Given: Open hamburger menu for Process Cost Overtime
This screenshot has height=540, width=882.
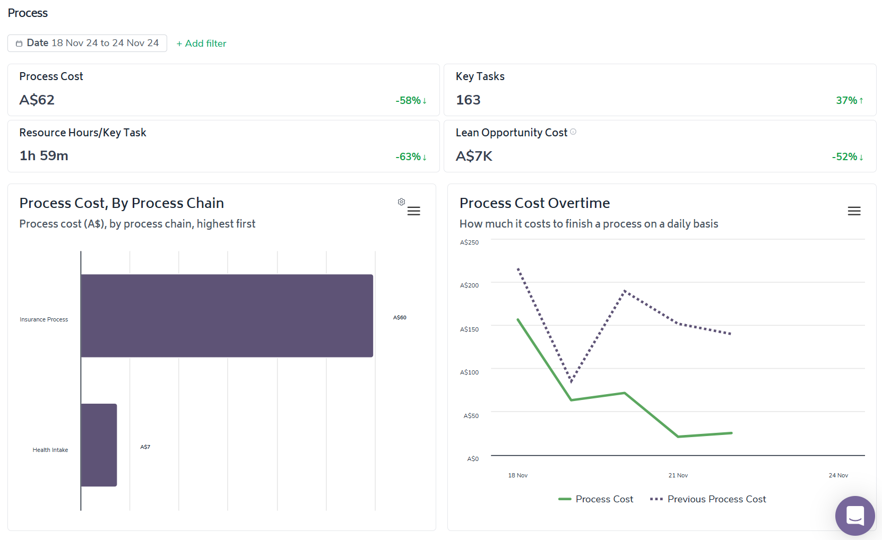Looking at the screenshot, I should [854, 211].
